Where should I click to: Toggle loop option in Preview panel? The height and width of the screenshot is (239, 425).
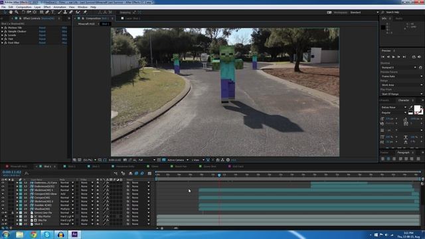click(x=414, y=57)
